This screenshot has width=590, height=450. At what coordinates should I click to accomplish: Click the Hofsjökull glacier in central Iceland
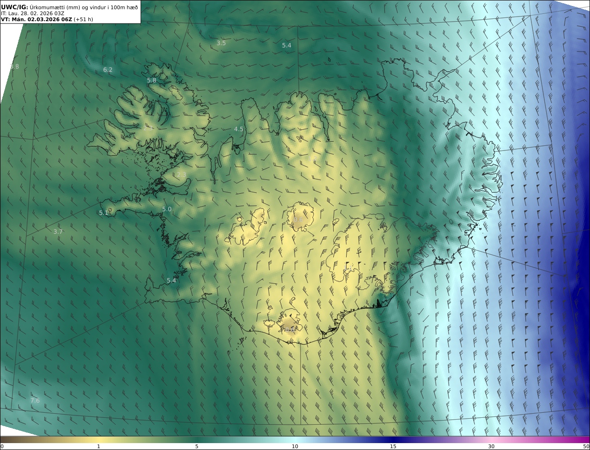click(x=300, y=217)
